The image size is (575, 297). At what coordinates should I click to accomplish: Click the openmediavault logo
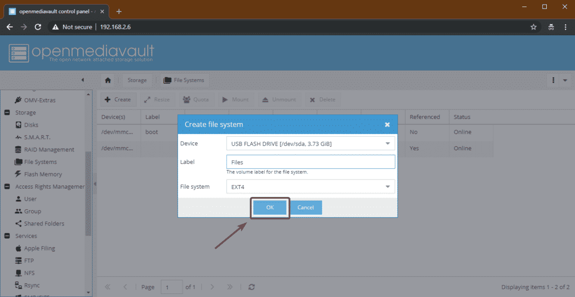81,53
